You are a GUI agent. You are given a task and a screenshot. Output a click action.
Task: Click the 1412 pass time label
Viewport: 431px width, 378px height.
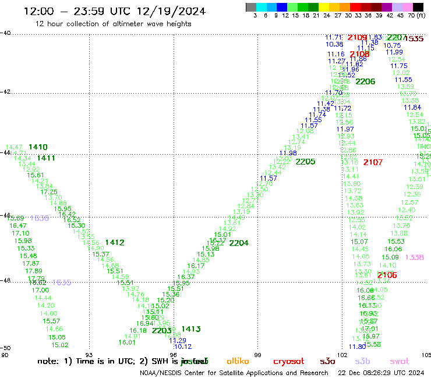pos(115,243)
